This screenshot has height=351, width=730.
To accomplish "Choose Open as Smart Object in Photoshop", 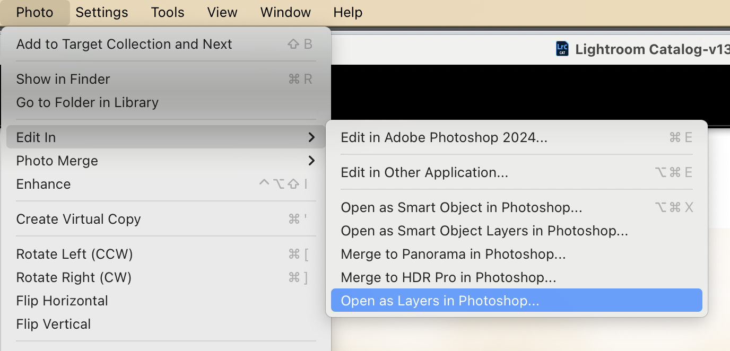I will point(462,207).
